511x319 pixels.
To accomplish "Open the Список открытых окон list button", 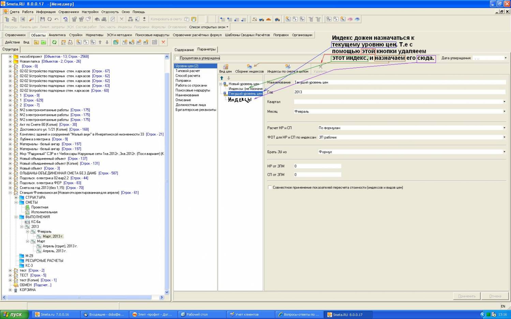I will coord(208,27).
